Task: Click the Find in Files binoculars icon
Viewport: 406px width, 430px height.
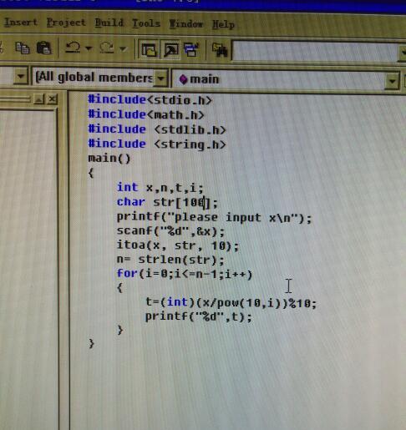Action: coord(220,50)
